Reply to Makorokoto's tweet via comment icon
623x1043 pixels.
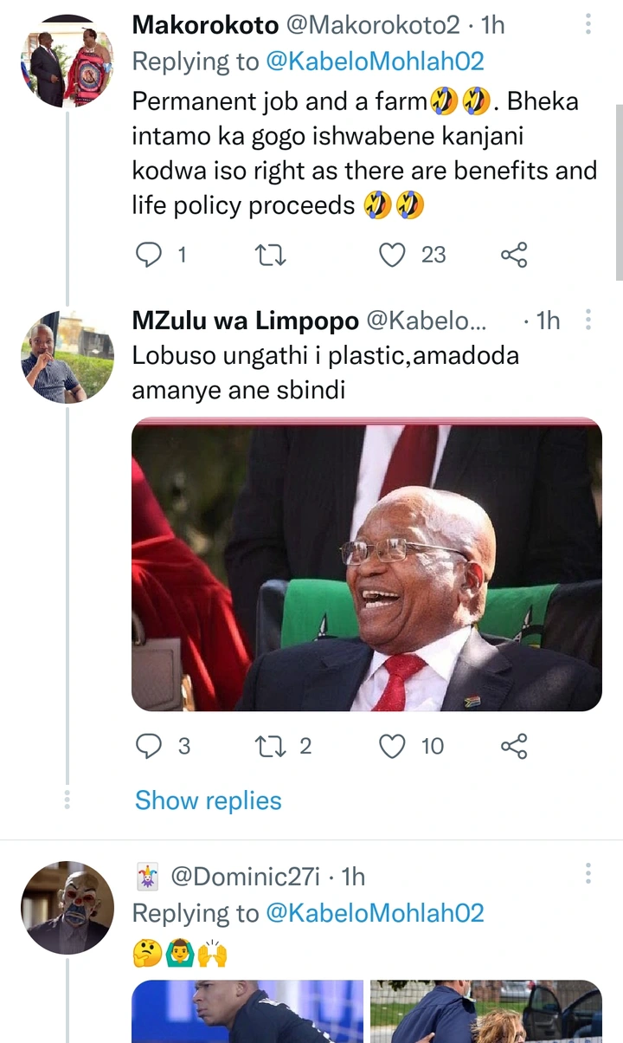coord(151,254)
